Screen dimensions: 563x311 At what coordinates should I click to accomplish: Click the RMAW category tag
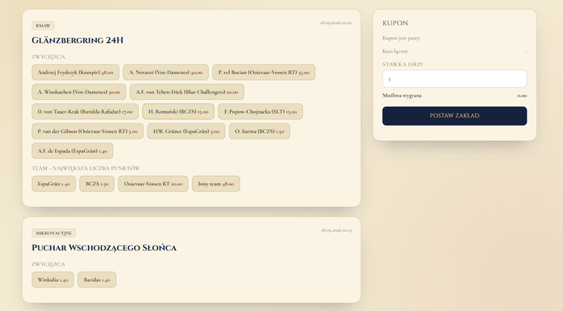click(x=43, y=26)
